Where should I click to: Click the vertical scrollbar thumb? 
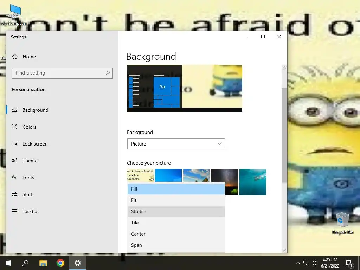(284, 135)
